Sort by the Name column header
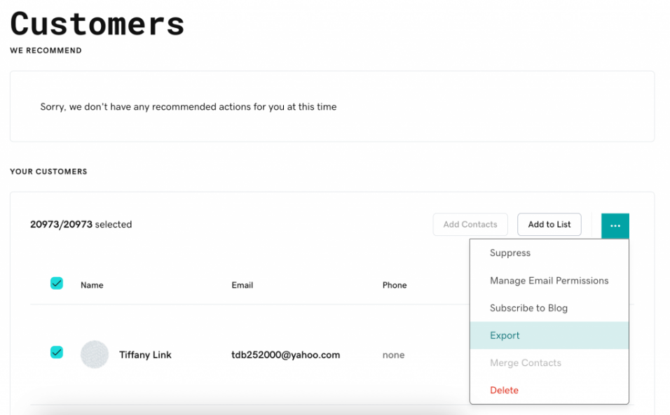The width and height of the screenshot is (670, 415). [92, 286]
